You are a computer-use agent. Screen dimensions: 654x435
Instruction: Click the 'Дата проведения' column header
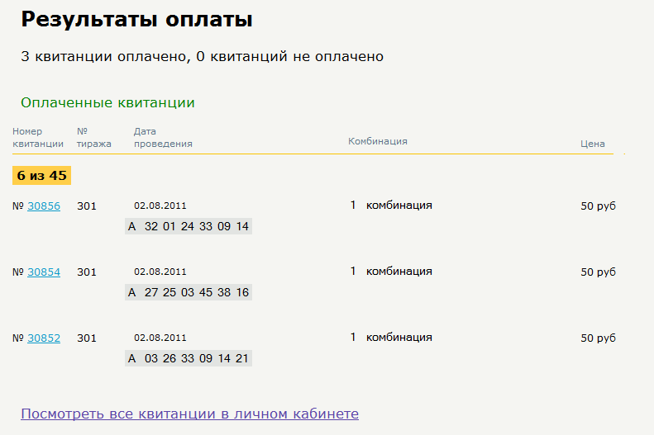pyautogui.click(x=163, y=138)
